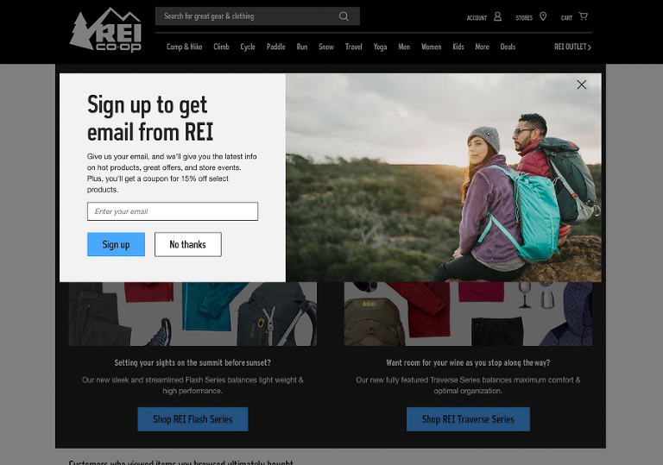663x465 pixels.
Task: Click the search magnifying glass icon
Action: click(344, 16)
